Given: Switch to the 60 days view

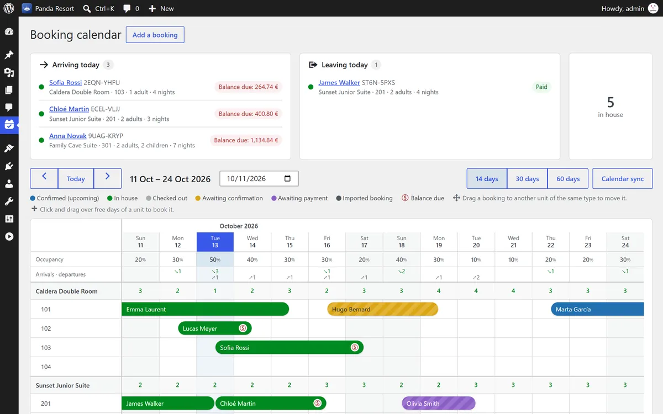Looking at the screenshot, I should click(x=568, y=178).
